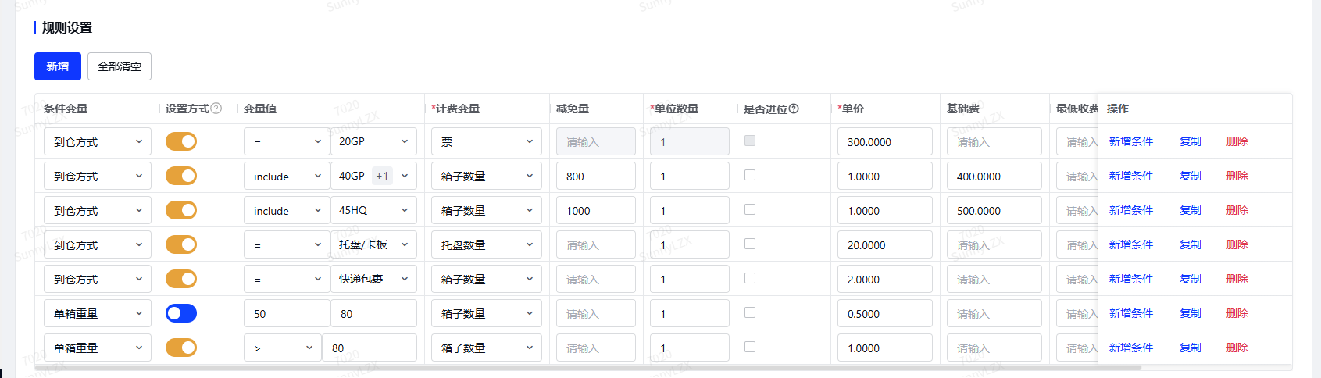Viewport: 1321px width, 378px height.
Task: Click the 单价 field showing 300.0000
Action: click(885, 141)
